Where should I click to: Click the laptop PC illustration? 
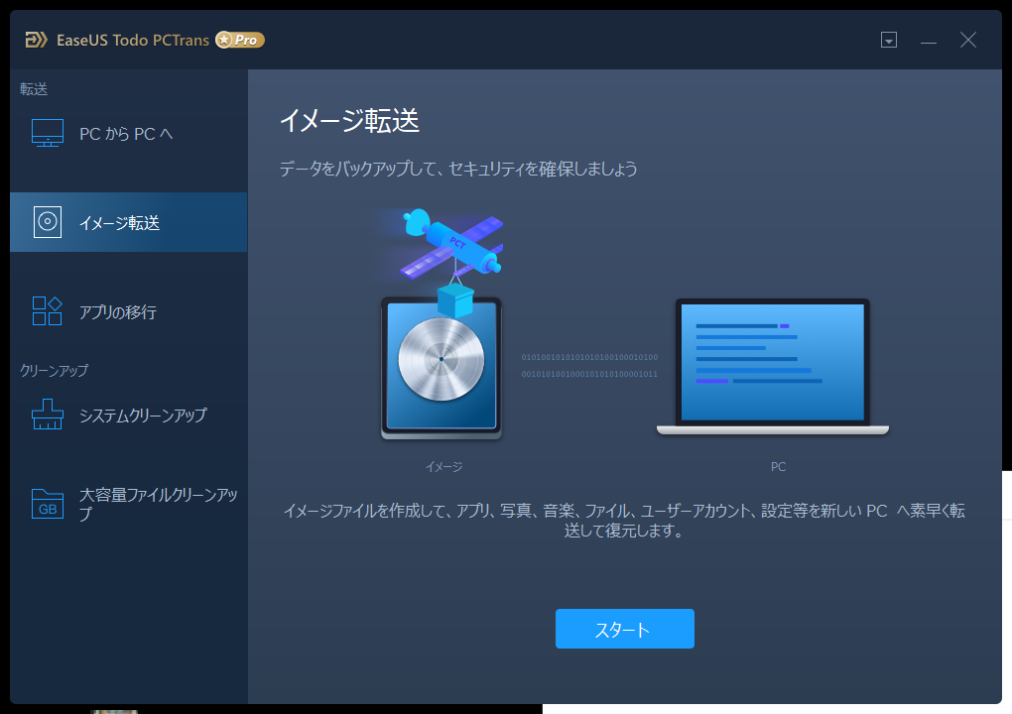click(x=773, y=366)
